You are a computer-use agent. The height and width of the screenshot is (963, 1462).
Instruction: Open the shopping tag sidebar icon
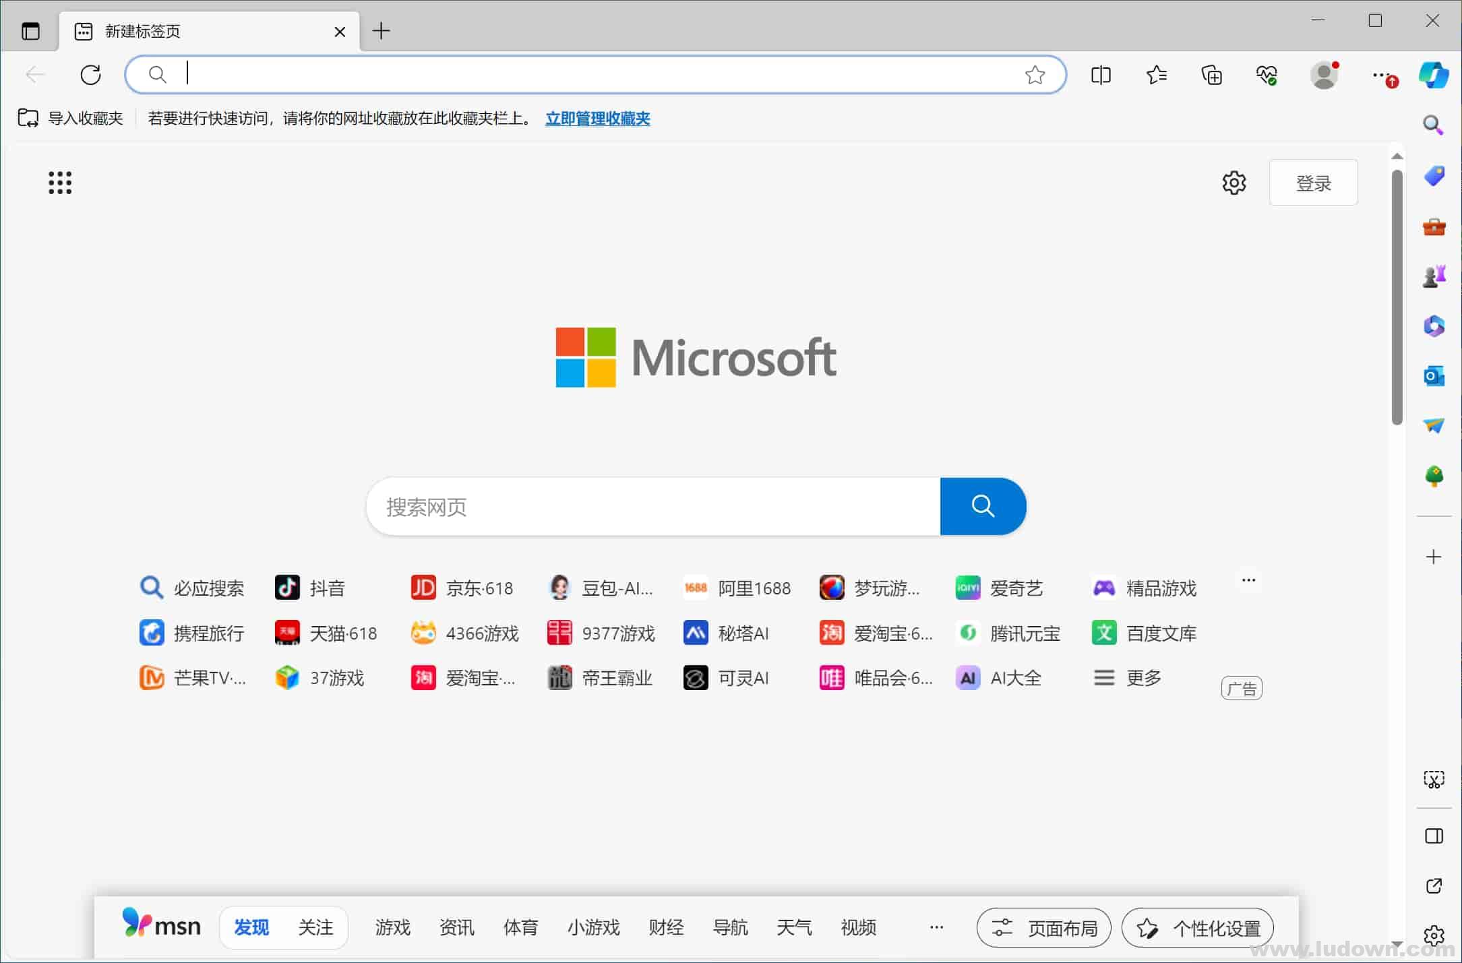pyautogui.click(x=1434, y=176)
